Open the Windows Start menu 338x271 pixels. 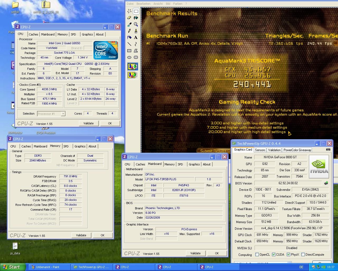coord(13,267)
